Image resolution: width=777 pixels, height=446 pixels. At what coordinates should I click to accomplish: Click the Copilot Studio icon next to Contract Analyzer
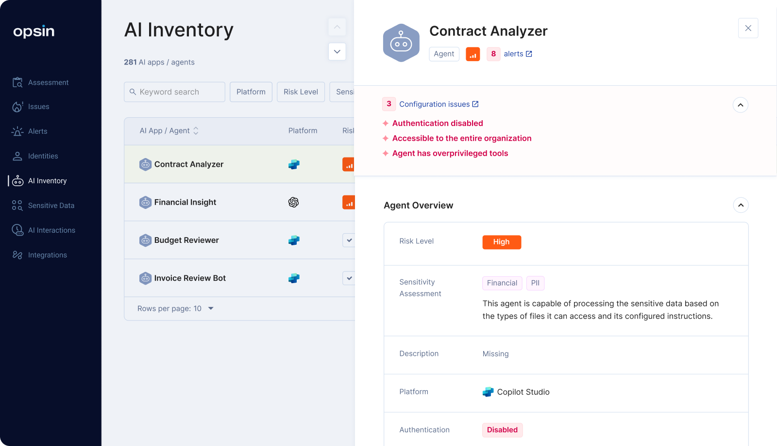coord(294,164)
